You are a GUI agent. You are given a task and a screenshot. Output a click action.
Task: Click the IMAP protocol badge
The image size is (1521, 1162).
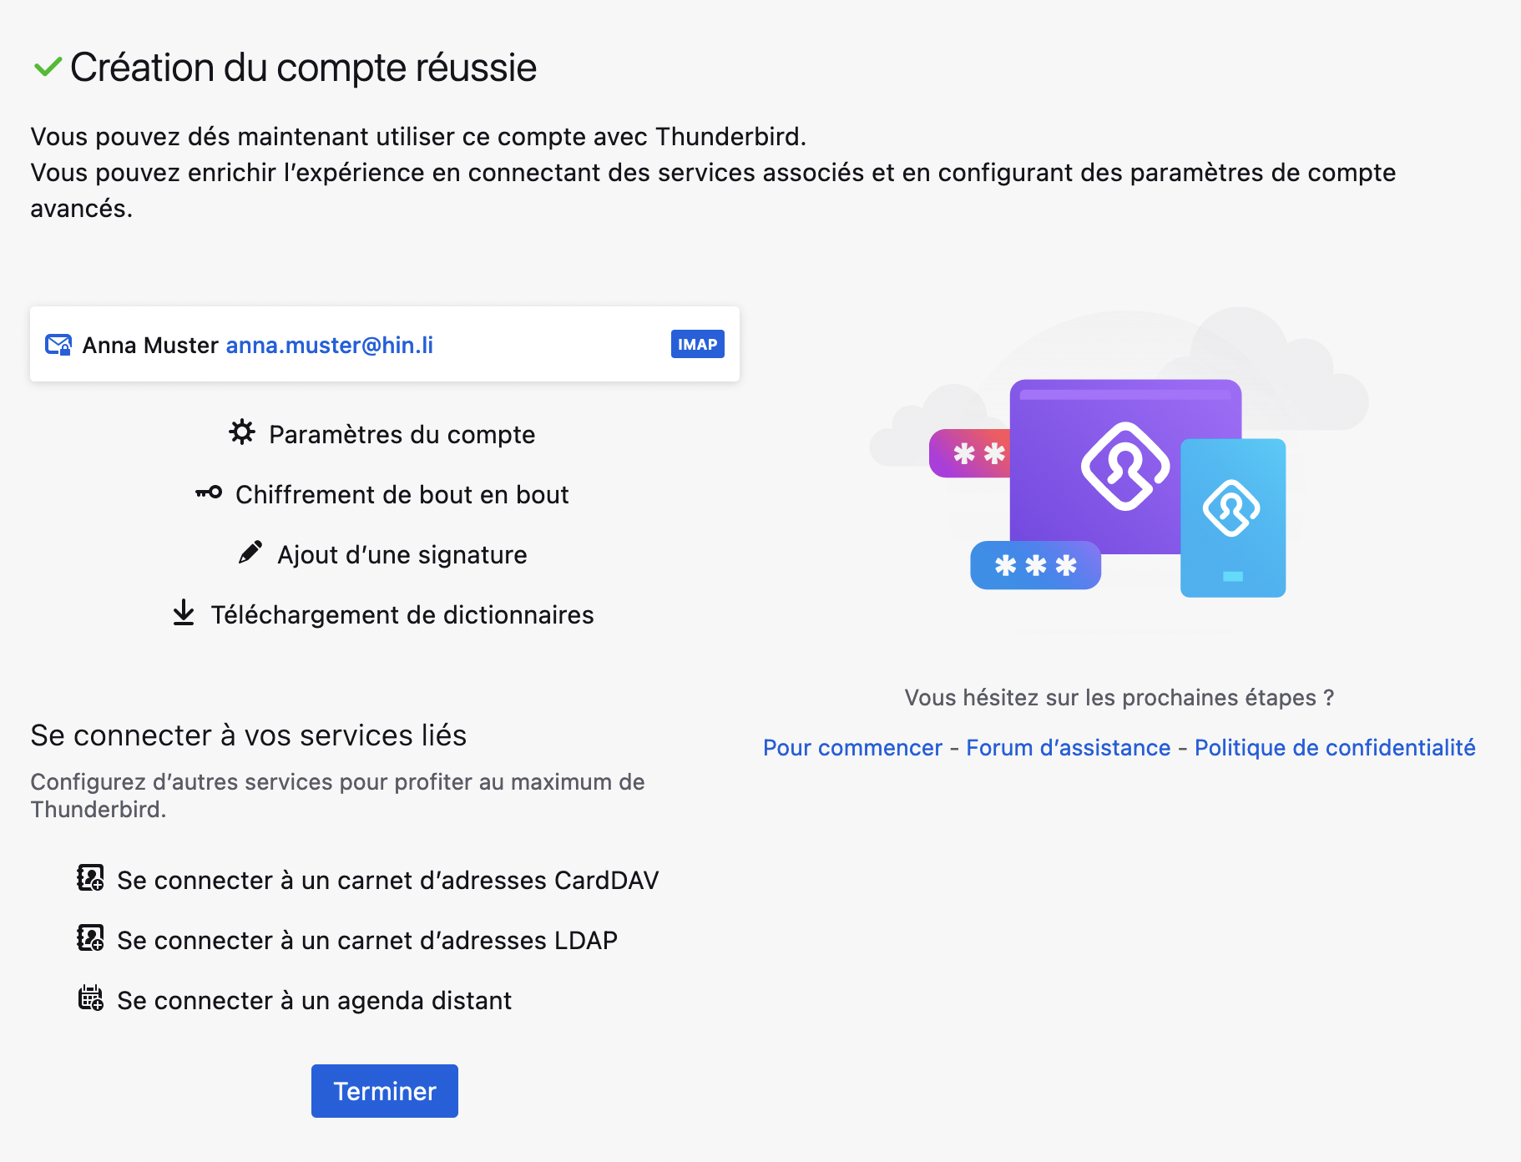(698, 344)
